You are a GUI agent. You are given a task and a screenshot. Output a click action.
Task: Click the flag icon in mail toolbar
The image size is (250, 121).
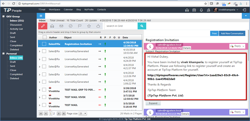(80, 26)
